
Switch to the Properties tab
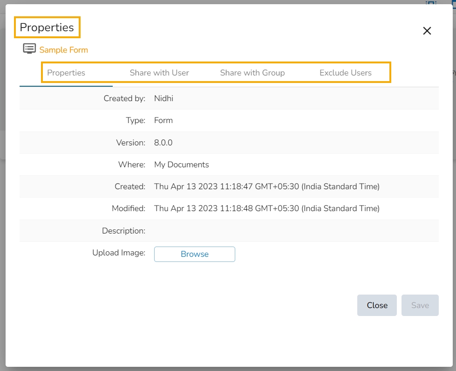click(66, 72)
